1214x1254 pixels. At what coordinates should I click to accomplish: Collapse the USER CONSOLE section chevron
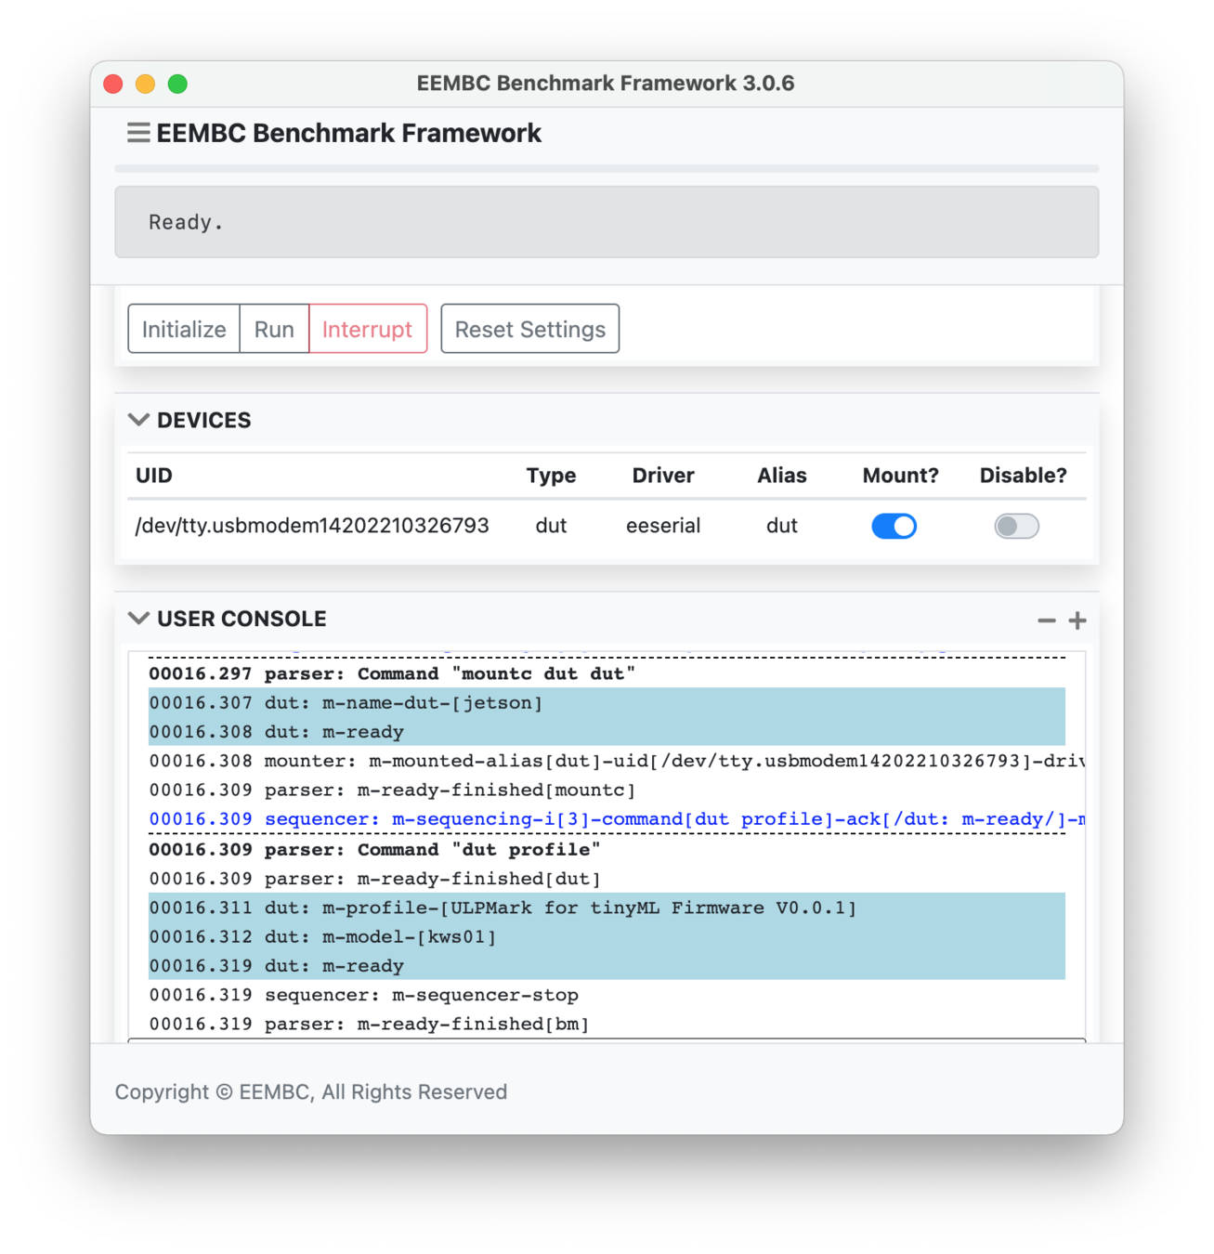coord(138,619)
